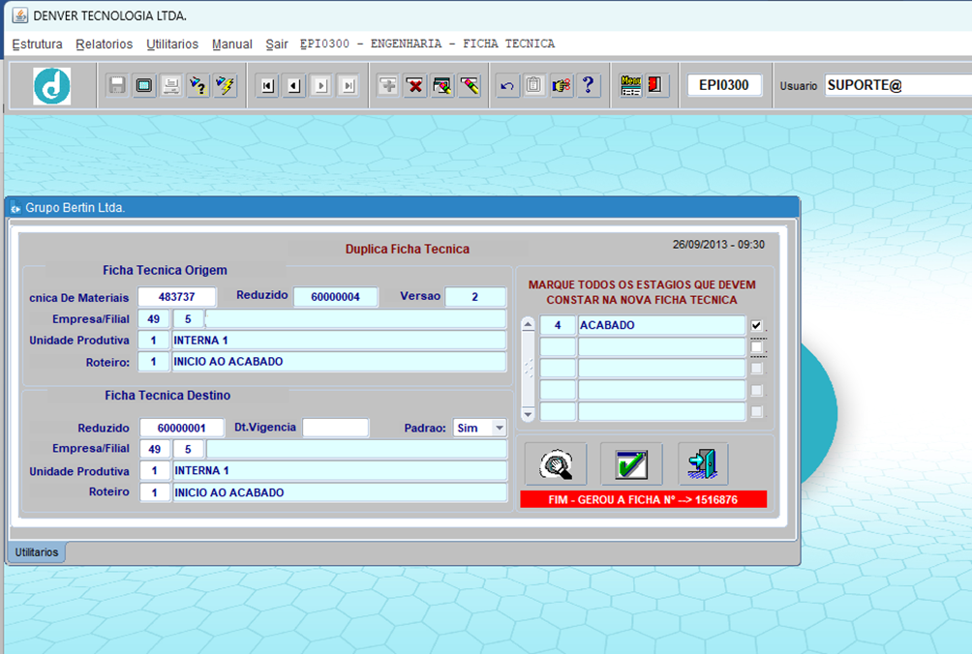Click the exit door button in dialog
972x654 pixels.
703,463
